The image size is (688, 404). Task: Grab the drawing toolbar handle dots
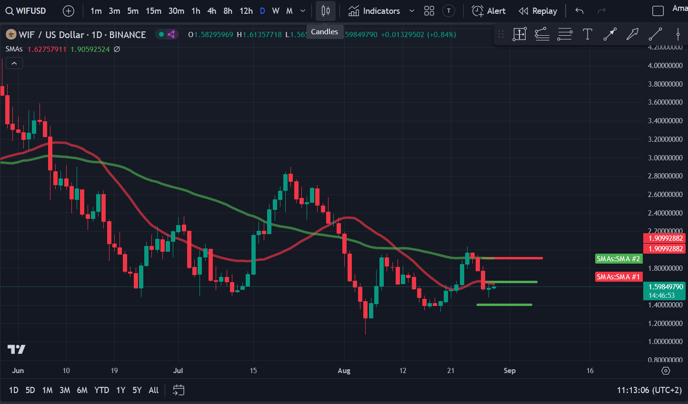(x=501, y=34)
